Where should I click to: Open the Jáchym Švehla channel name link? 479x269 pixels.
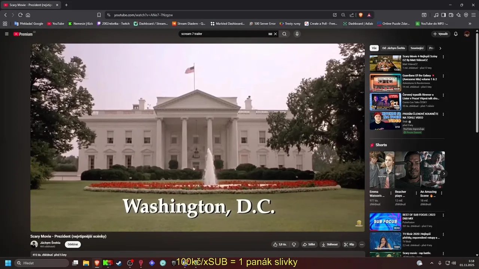50,243
